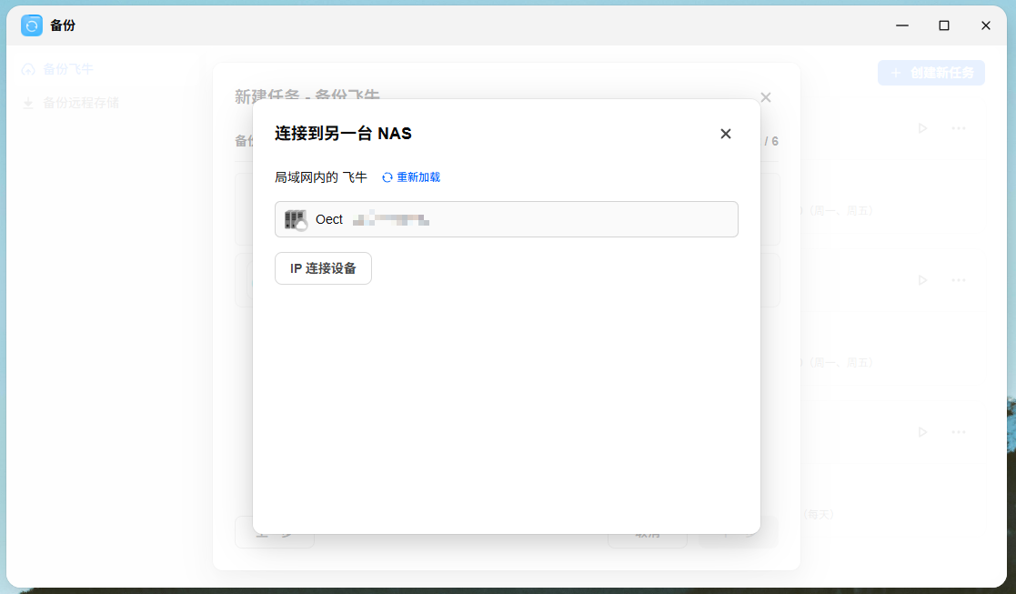Close the 备份 window

pos(986,25)
